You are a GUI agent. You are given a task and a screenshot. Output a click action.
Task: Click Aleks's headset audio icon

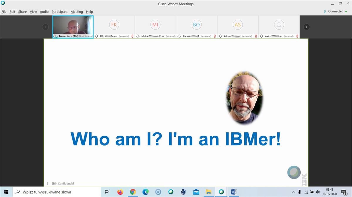(x=261, y=36)
